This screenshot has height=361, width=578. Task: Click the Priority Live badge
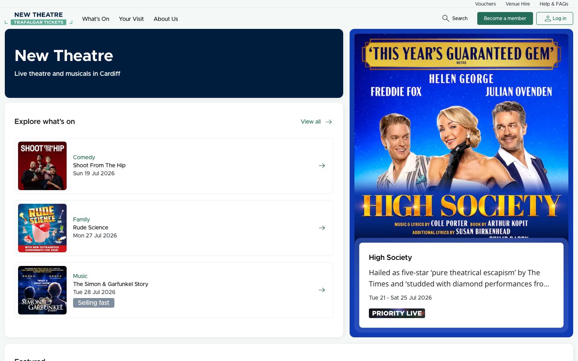point(397,313)
